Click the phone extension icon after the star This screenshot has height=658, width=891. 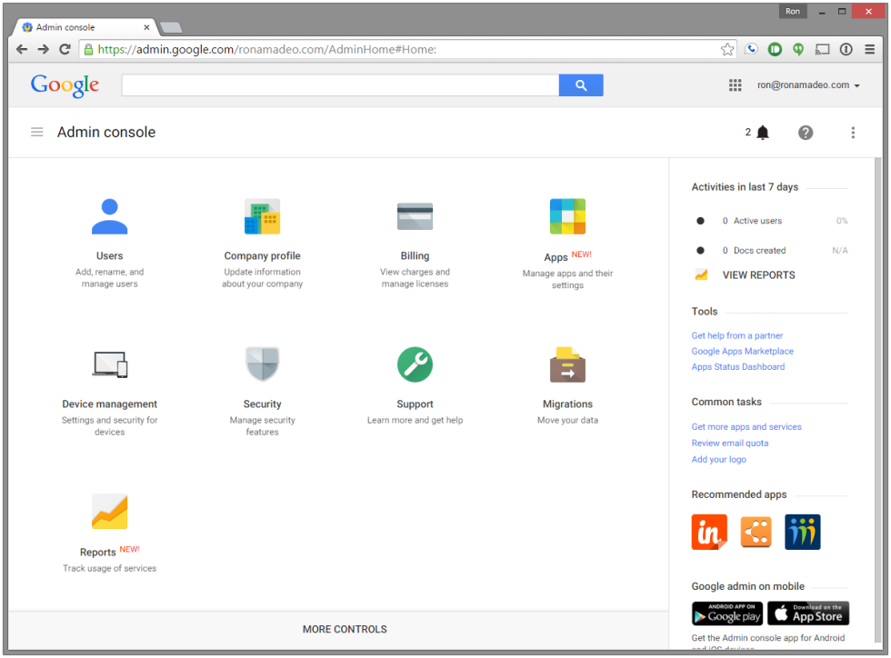point(751,49)
